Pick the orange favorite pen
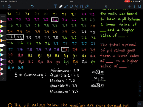Viewport: 143px width, 107px height. 3,40
